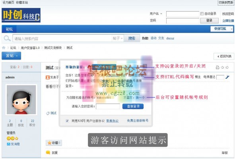Click the header password input field
Image resolution: width=235 pixels, height=159 pixels.
tap(183, 21)
